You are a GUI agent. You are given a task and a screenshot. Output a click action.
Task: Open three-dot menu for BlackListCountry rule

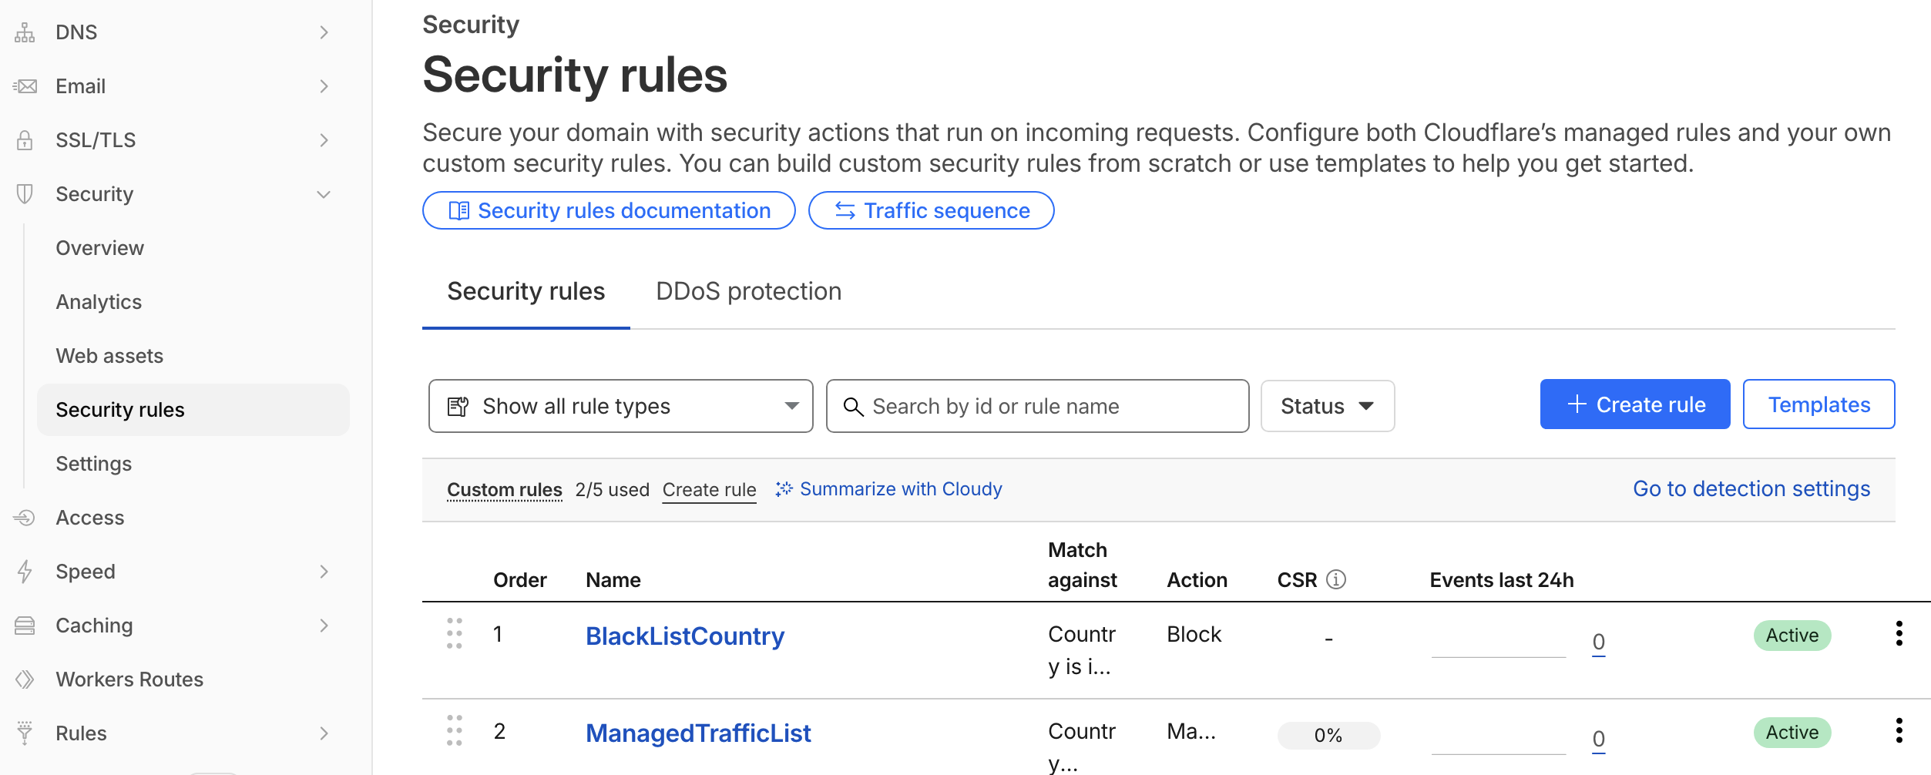[1899, 633]
